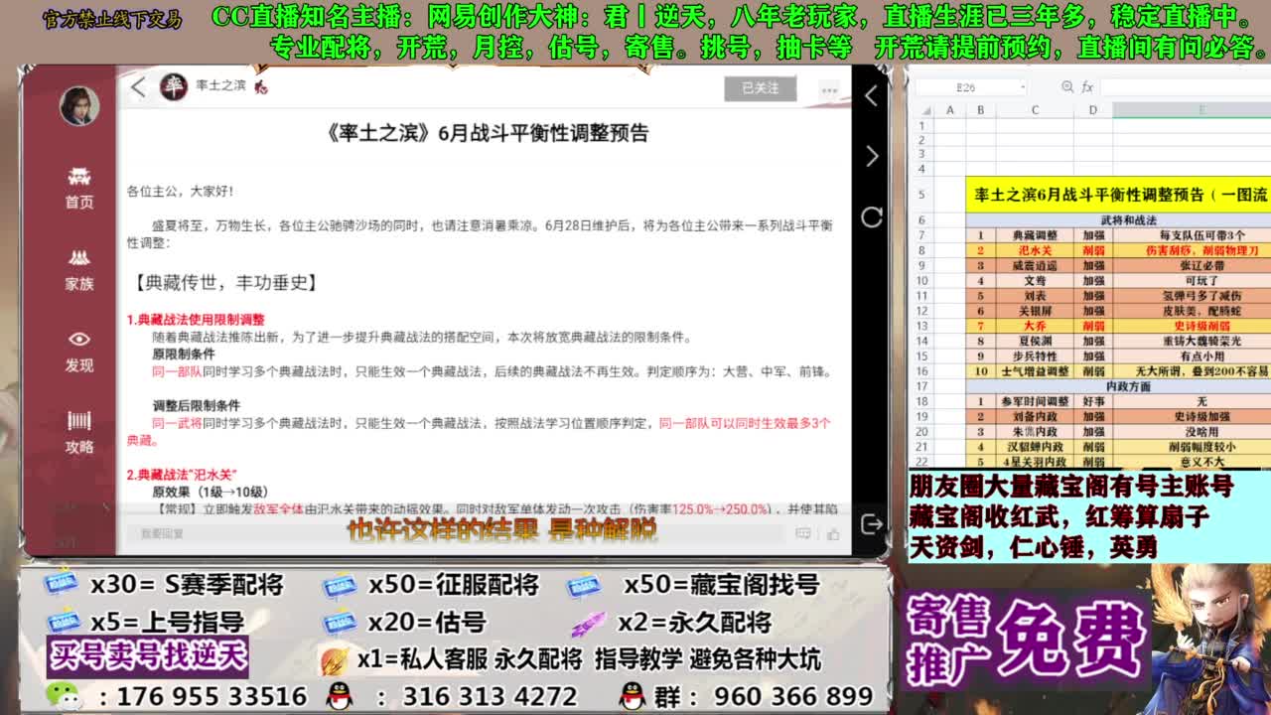Image resolution: width=1271 pixels, height=715 pixels.
Task: Click the small red badge beside 率土之滨
Action: tap(261, 87)
